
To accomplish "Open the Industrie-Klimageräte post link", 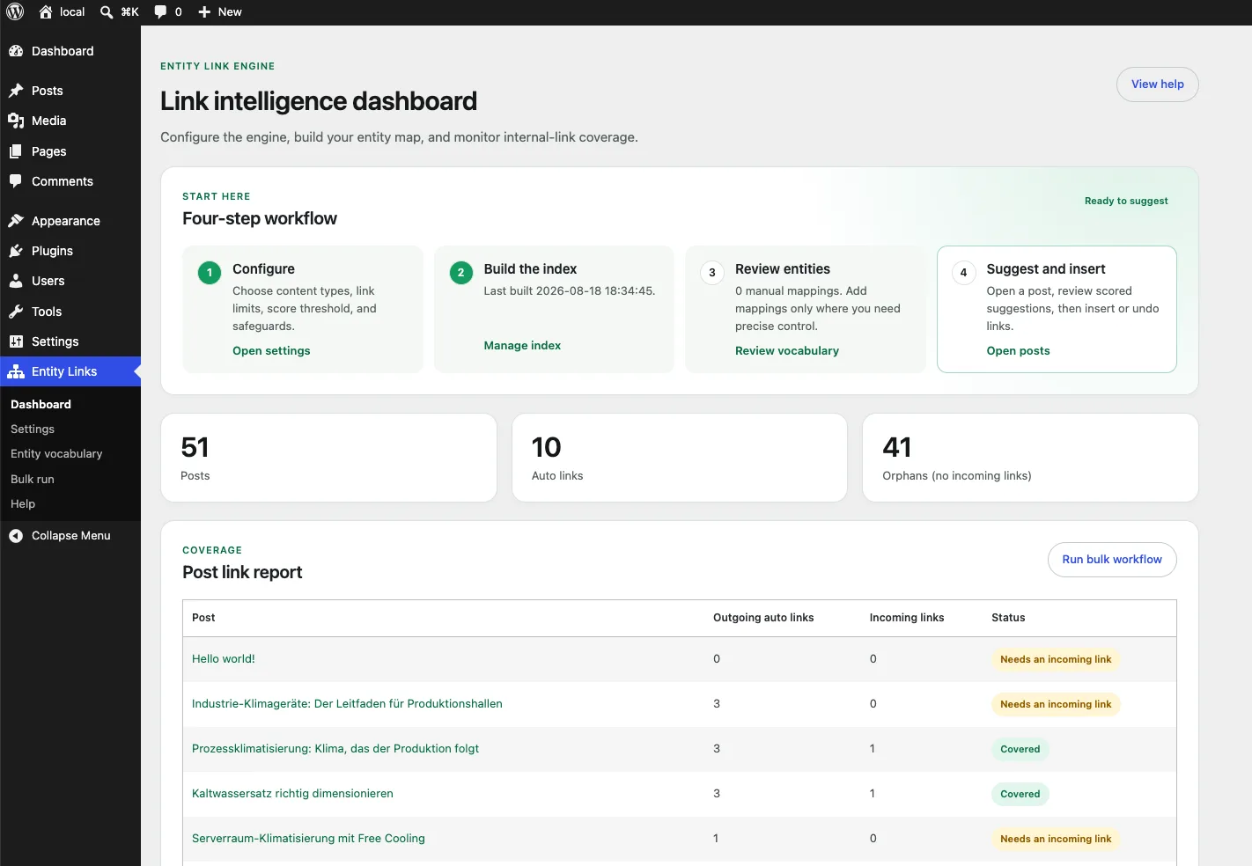I will pyautogui.click(x=347, y=703).
